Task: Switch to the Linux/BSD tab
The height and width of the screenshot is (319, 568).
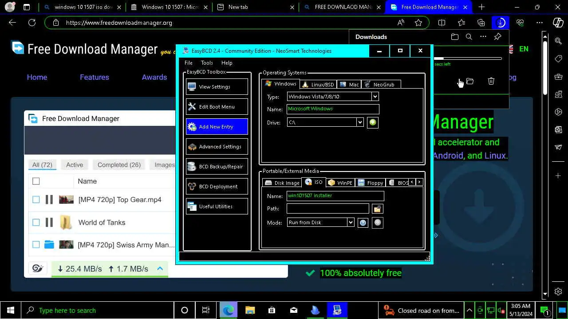Action: (x=318, y=84)
